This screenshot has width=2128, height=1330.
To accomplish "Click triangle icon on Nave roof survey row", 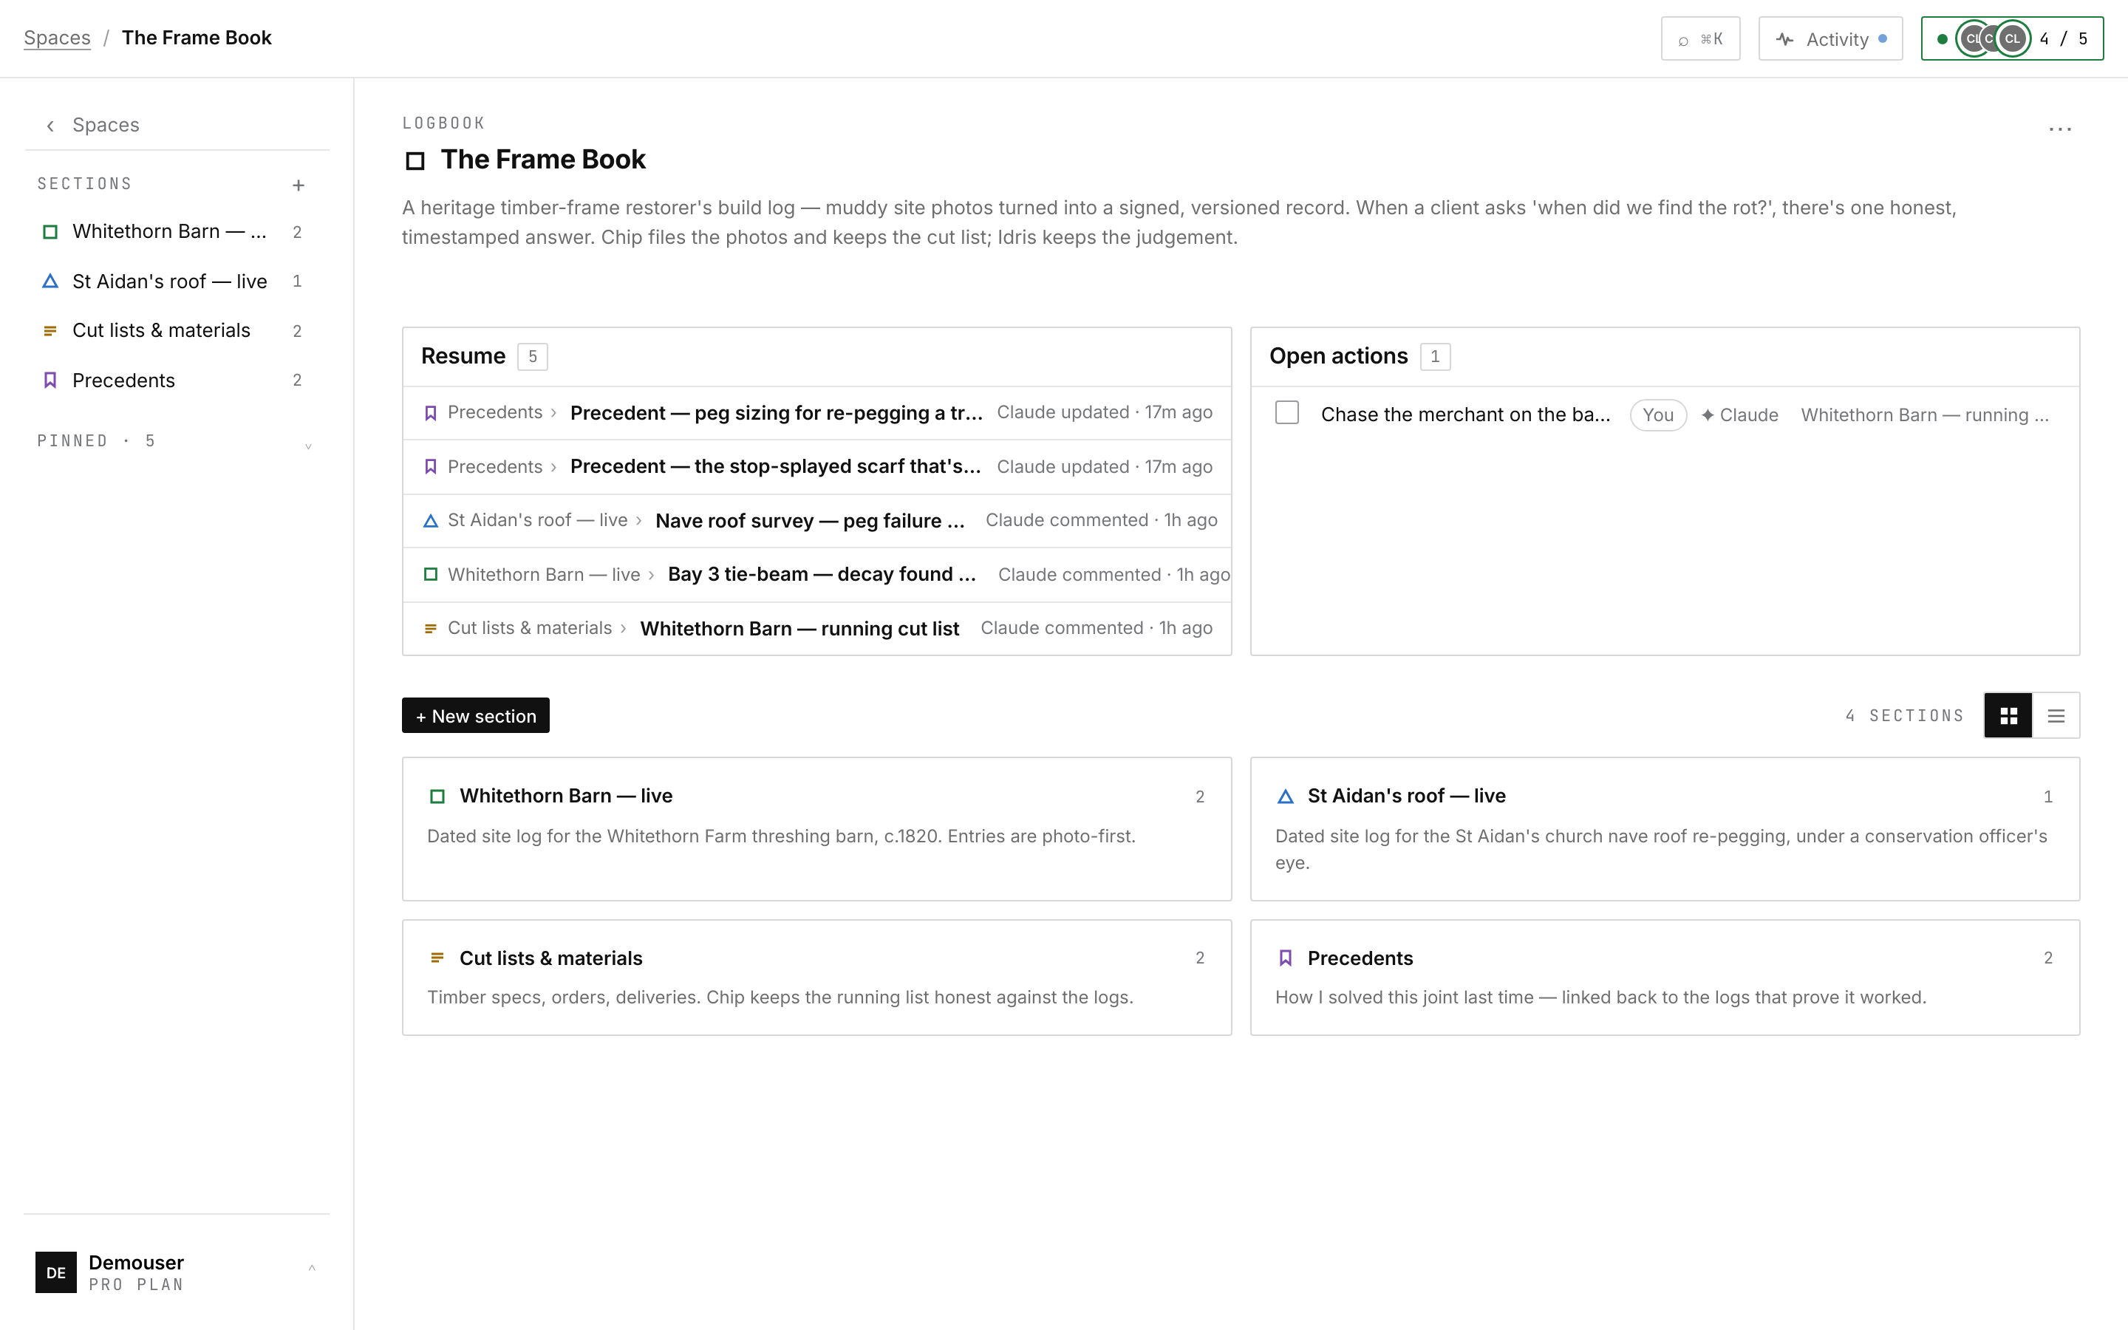I will (431, 521).
